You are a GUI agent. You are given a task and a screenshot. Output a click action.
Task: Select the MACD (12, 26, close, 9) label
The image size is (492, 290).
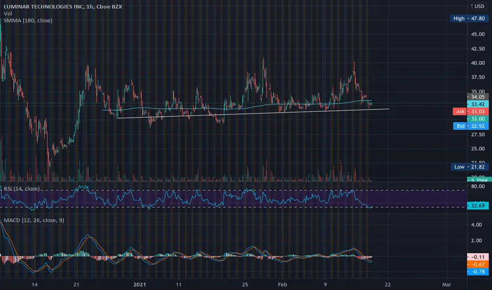(34, 220)
